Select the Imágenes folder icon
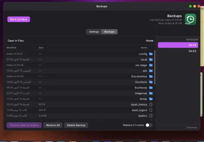Image resolution: width=204 pixels, height=142 pixels. (x=151, y=93)
